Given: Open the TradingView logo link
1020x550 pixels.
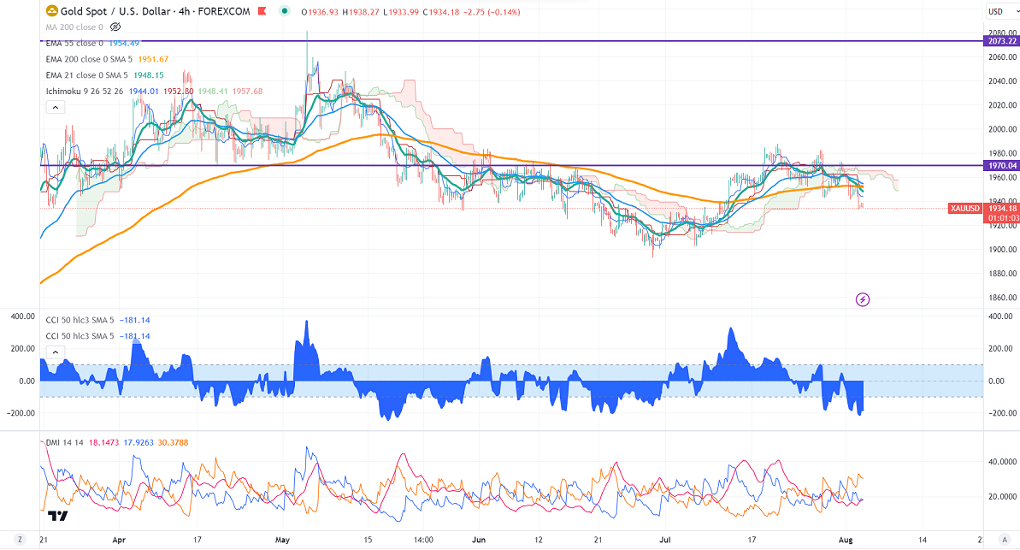Looking at the screenshot, I should (x=58, y=516).
